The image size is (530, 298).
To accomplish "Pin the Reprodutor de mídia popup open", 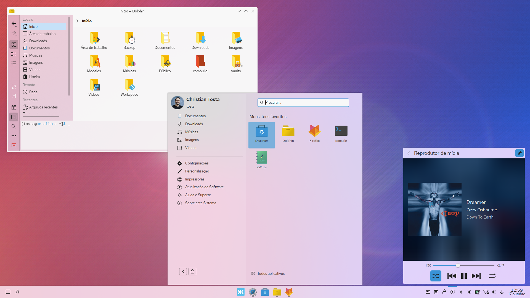I will 519,153.
